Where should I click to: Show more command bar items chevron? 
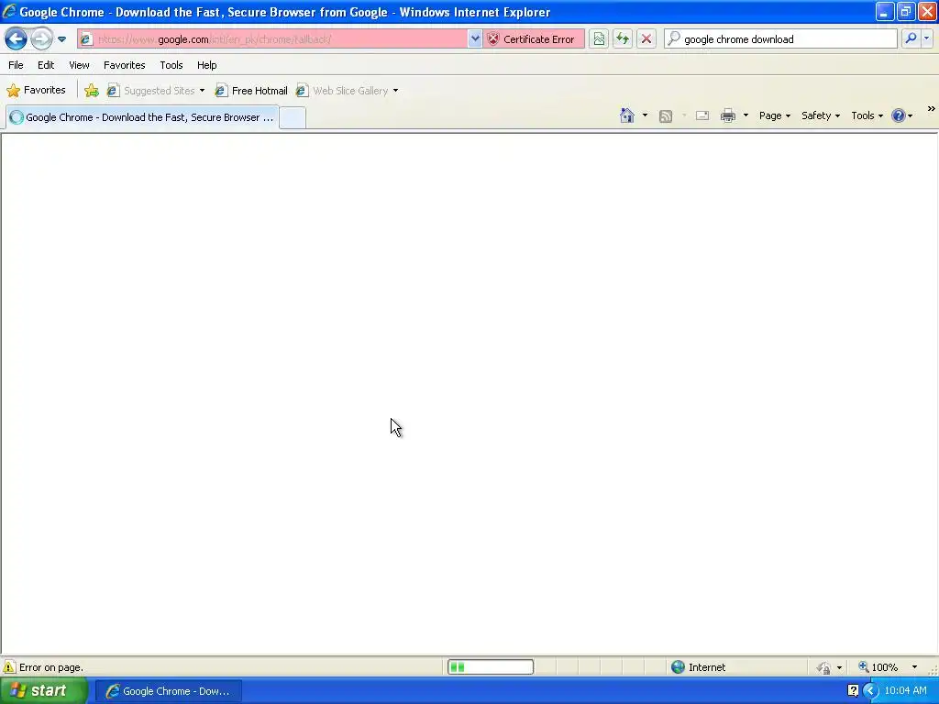click(932, 109)
